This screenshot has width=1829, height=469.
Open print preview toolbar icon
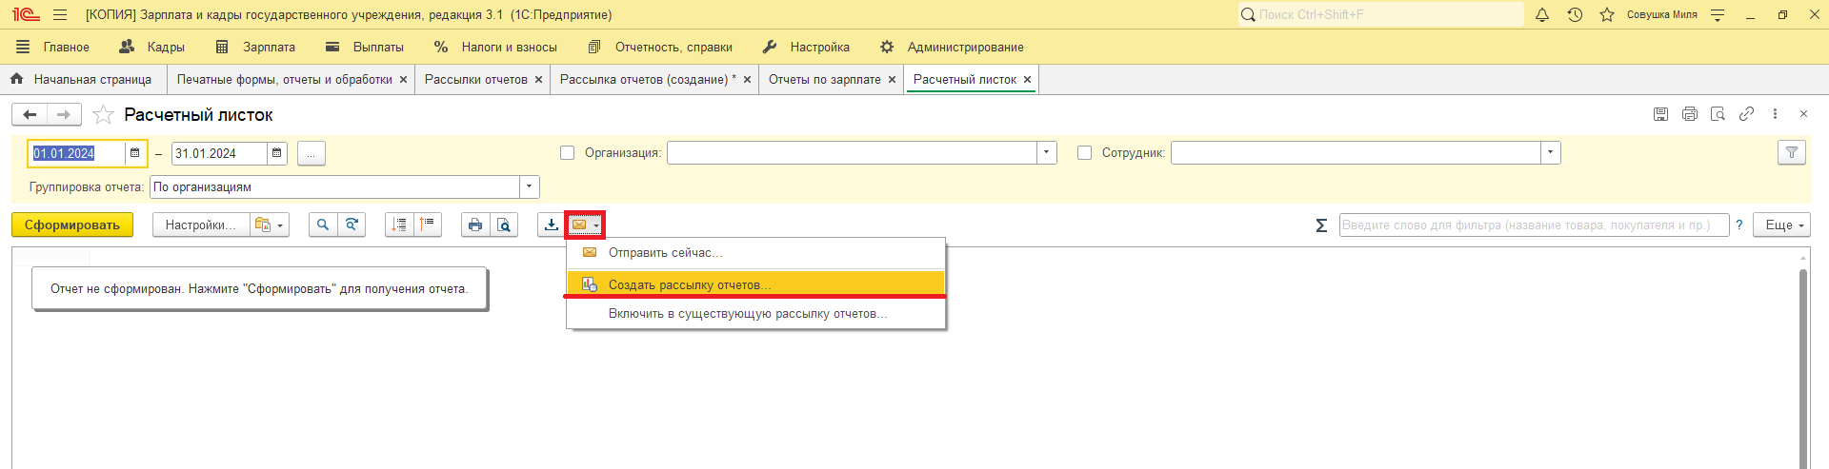(504, 225)
